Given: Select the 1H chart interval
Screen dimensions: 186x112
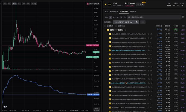Looking at the screenshot, I should [19, 4].
